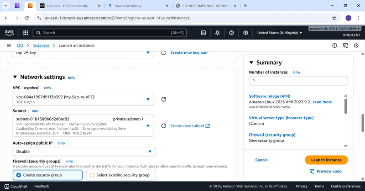The image size is (365, 191).
Task: Open CloudShell from the top navigation bar
Action: tap(203, 33)
